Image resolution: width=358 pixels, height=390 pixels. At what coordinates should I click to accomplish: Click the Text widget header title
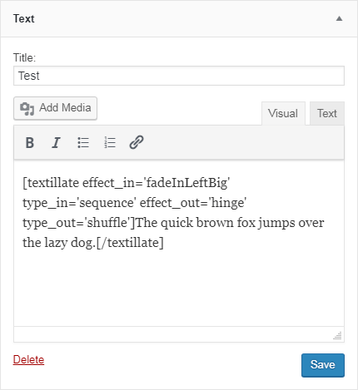click(x=24, y=18)
